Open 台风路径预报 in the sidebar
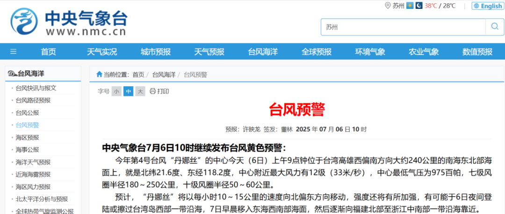Viewport: 505px width, 214px height. click(33, 100)
